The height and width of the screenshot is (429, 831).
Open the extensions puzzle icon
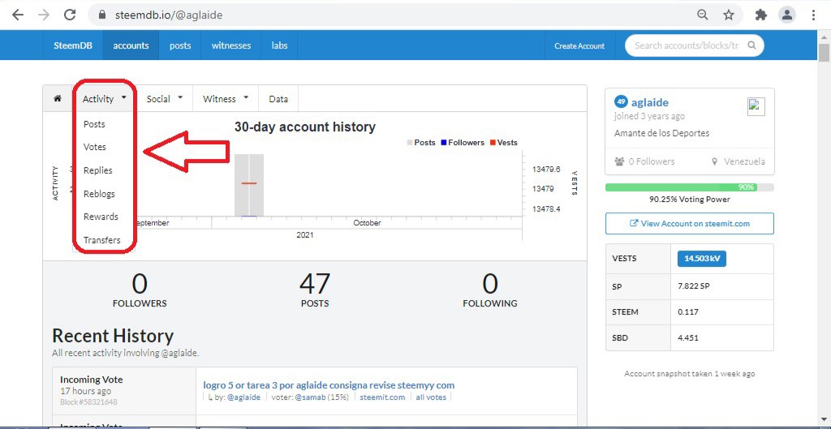(761, 15)
